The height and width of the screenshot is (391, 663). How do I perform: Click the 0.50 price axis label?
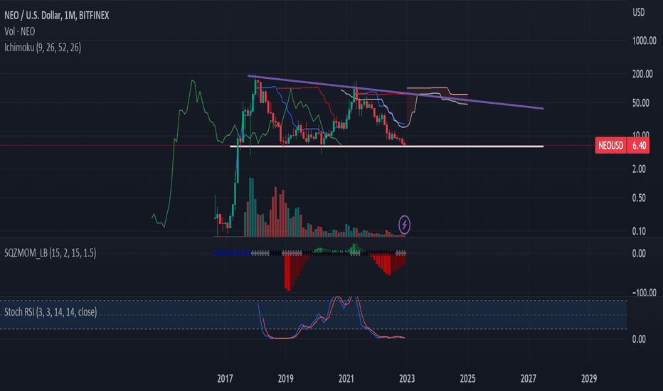tap(639, 198)
